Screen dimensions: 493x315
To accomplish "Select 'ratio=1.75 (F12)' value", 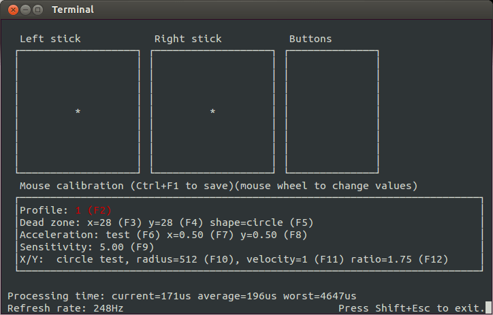I will point(399,259).
